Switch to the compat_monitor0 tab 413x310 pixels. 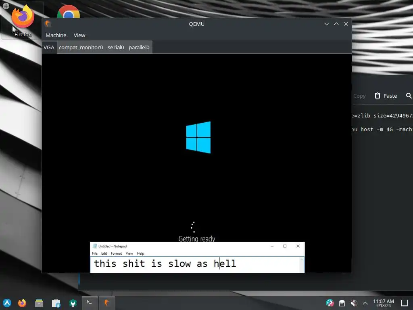(81, 48)
